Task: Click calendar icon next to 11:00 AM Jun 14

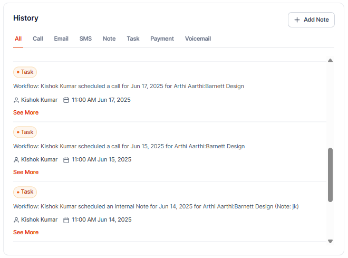Action: coord(66,220)
